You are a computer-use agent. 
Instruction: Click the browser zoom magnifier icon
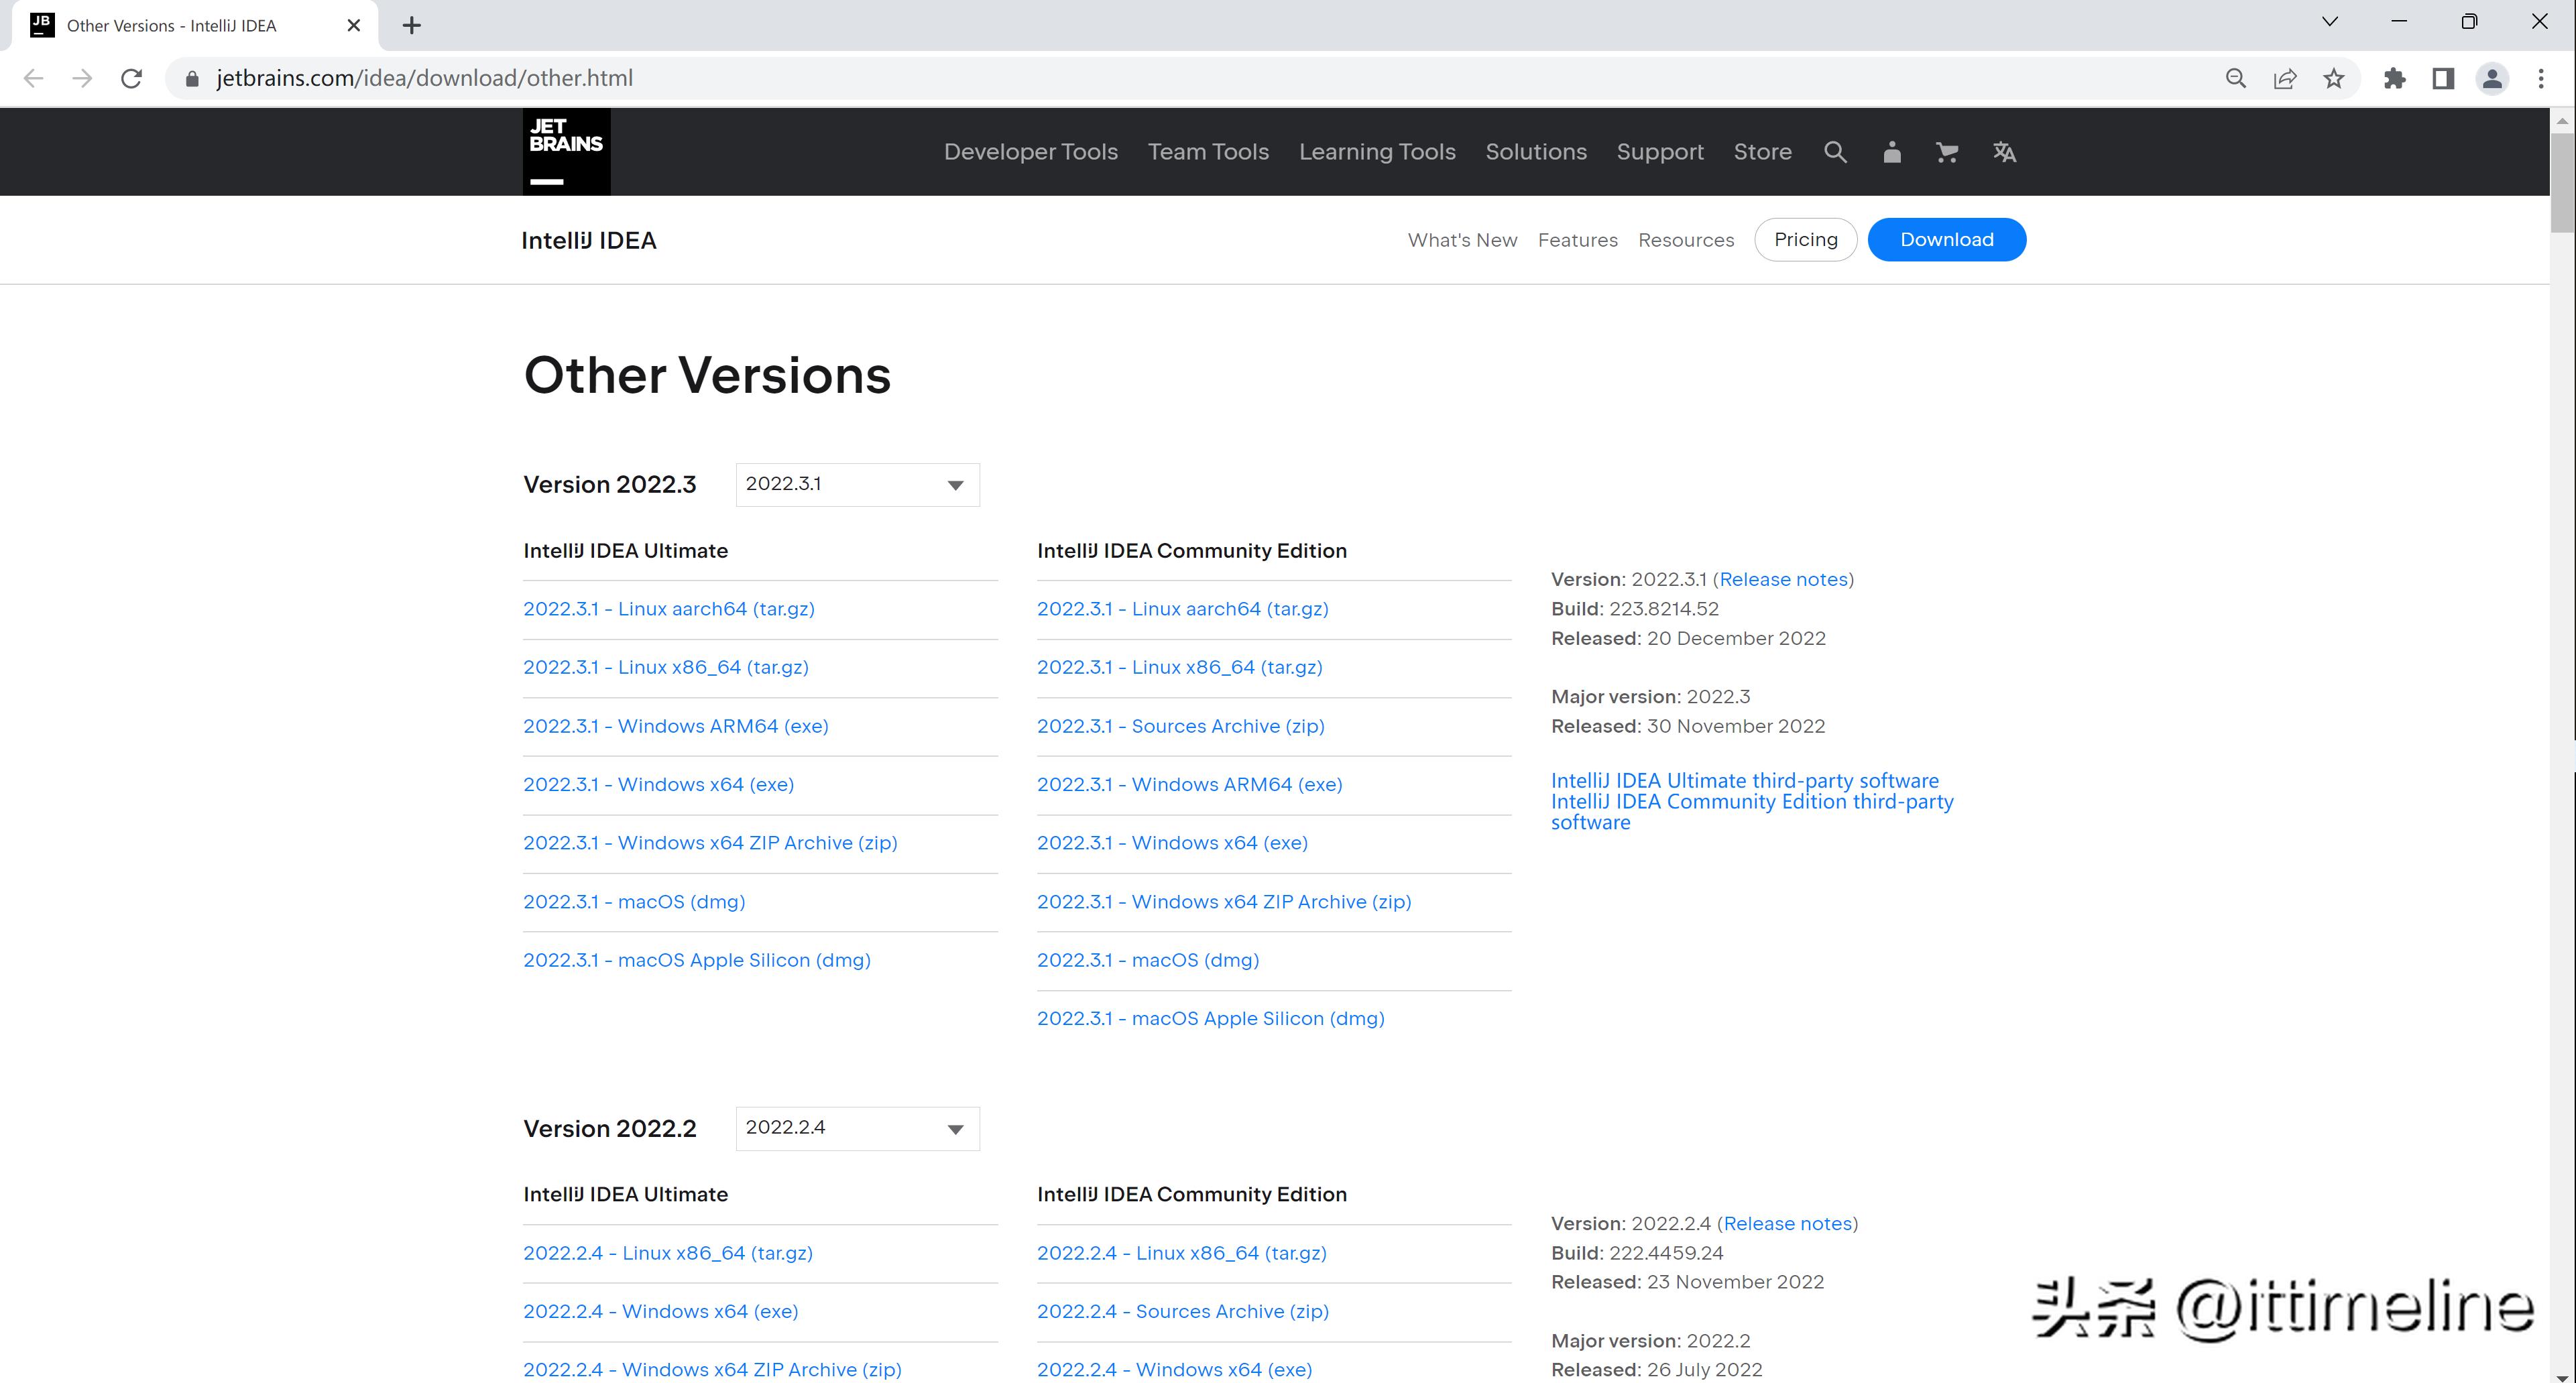pyautogui.click(x=2236, y=78)
